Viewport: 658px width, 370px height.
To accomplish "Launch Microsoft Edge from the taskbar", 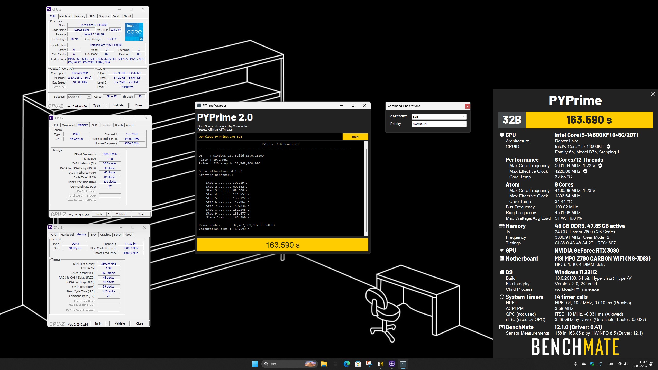I will [346, 364].
